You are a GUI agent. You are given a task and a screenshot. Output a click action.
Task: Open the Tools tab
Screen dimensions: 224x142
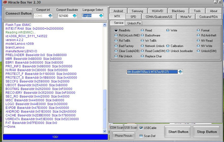point(197,11)
